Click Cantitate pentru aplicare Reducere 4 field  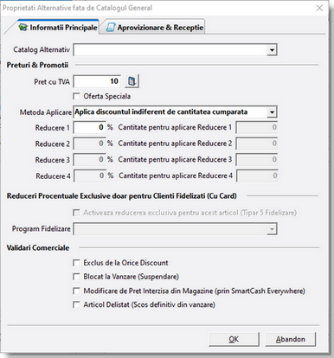257,176
